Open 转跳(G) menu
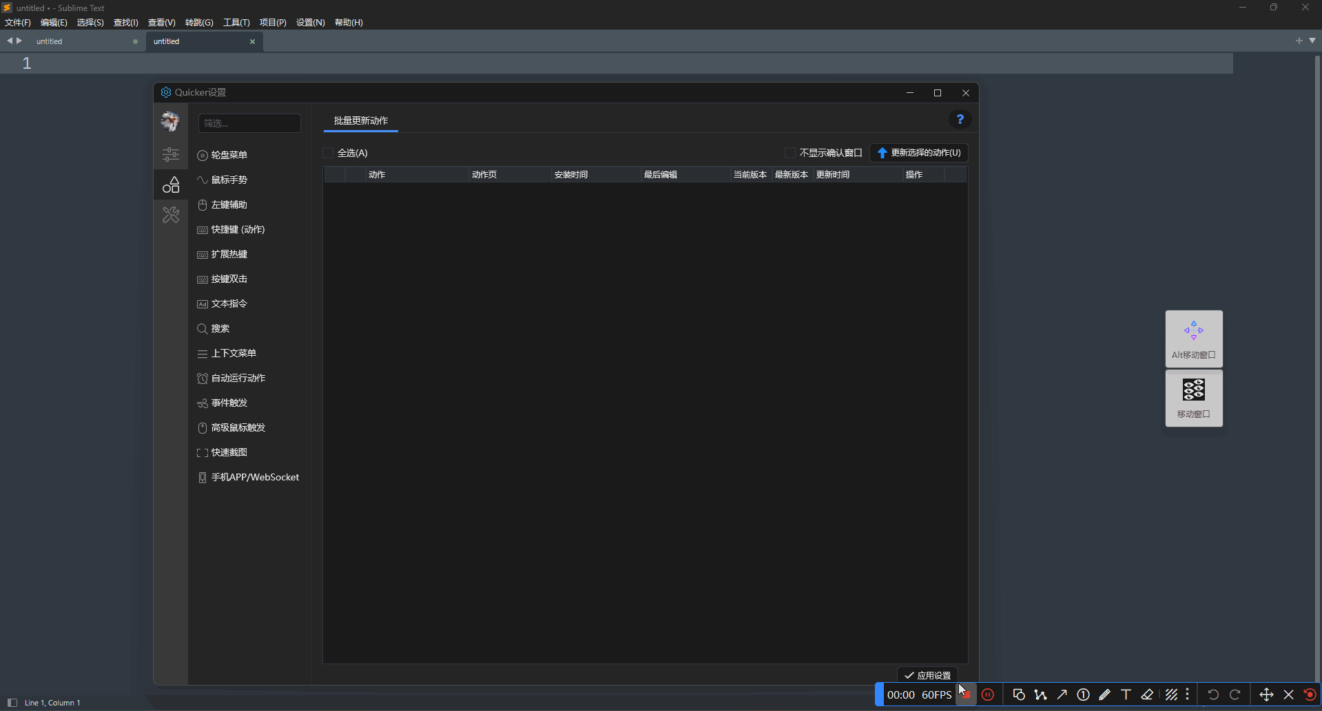The image size is (1322, 711). pyautogui.click(x=199, y=23)
